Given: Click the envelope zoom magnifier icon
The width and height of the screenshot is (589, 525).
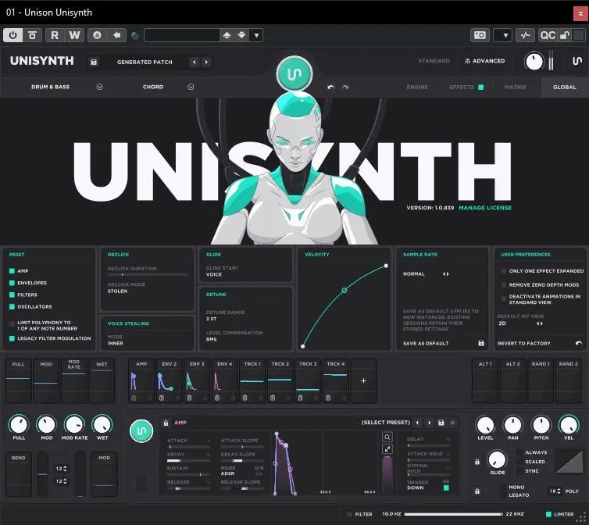Looking at the screenshot, I should tap(387, 437).
